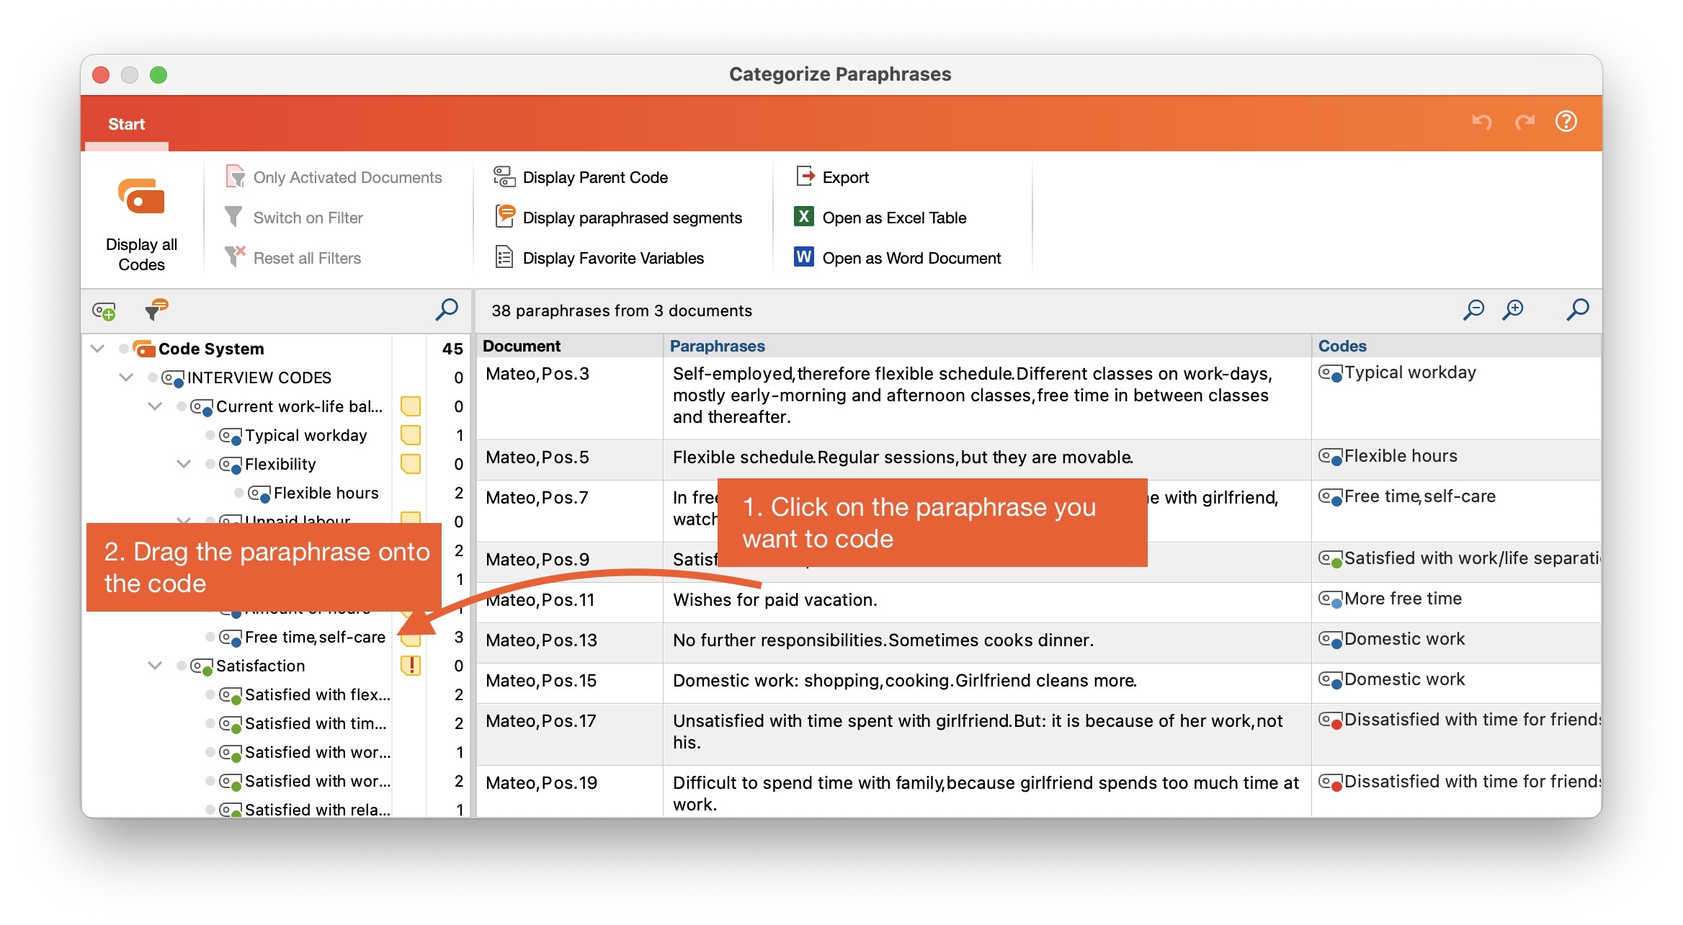Collapse the Flexibility node
Image resolution: width=1683 pixels, height=925 pixels.
point(184,464)
